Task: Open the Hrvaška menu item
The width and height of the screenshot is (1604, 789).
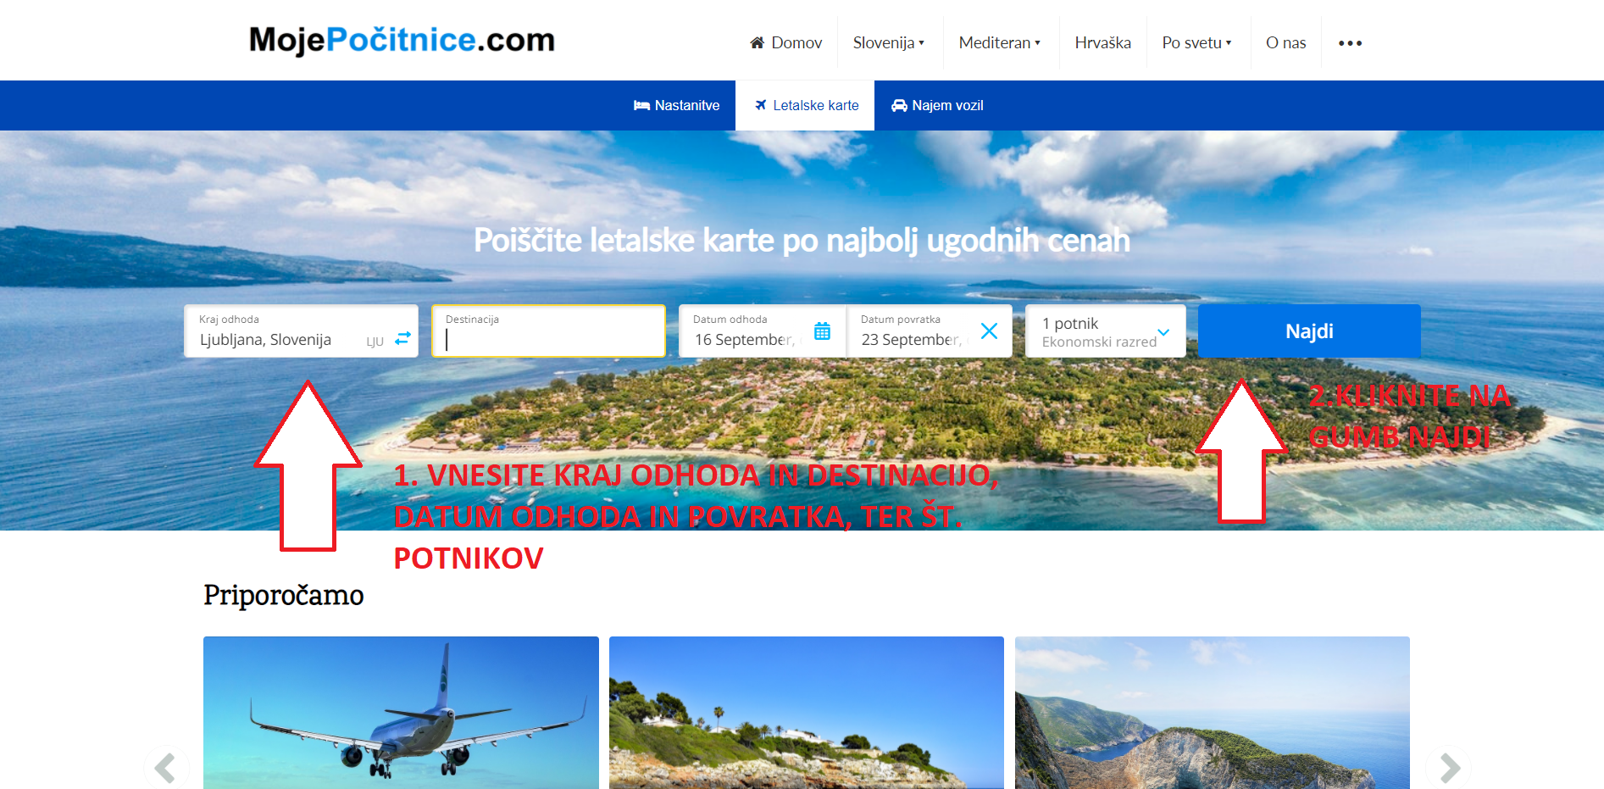Action: [x=1102, y=42]
